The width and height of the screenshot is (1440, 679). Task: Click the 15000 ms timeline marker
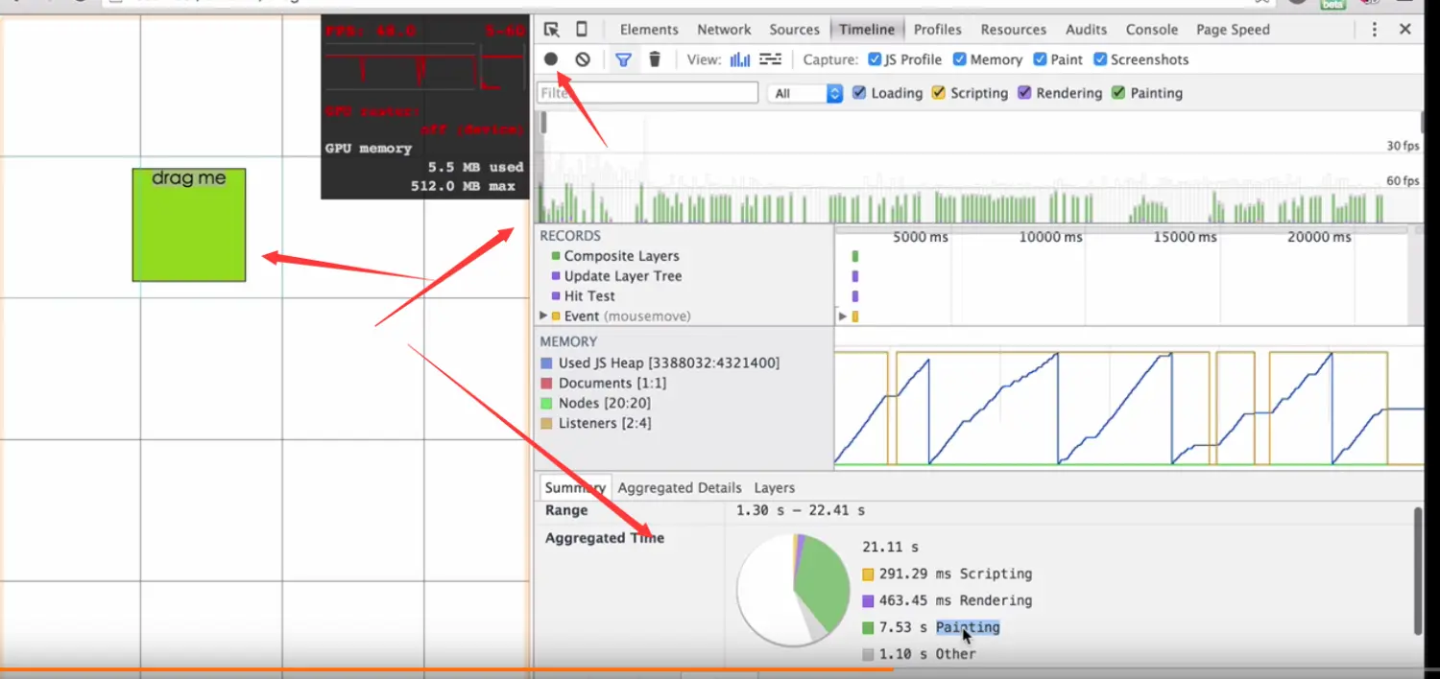coord(1185,237)
